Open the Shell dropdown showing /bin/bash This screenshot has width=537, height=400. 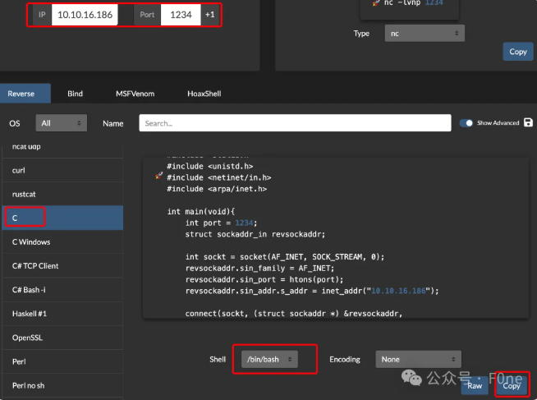(269, 359)
